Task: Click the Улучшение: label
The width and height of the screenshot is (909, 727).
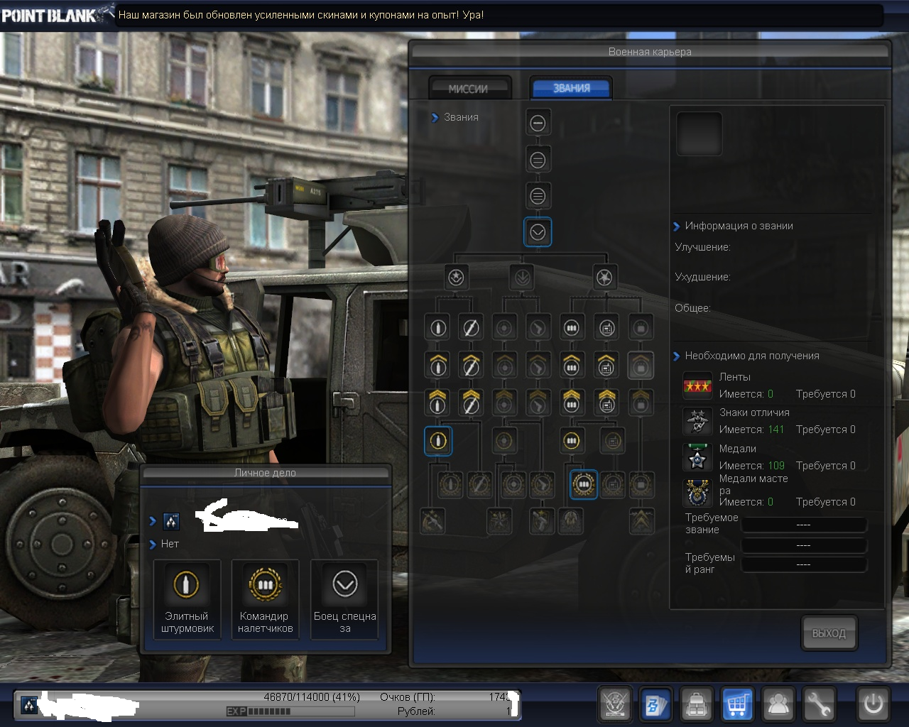Action: click(x=702, y=247)
